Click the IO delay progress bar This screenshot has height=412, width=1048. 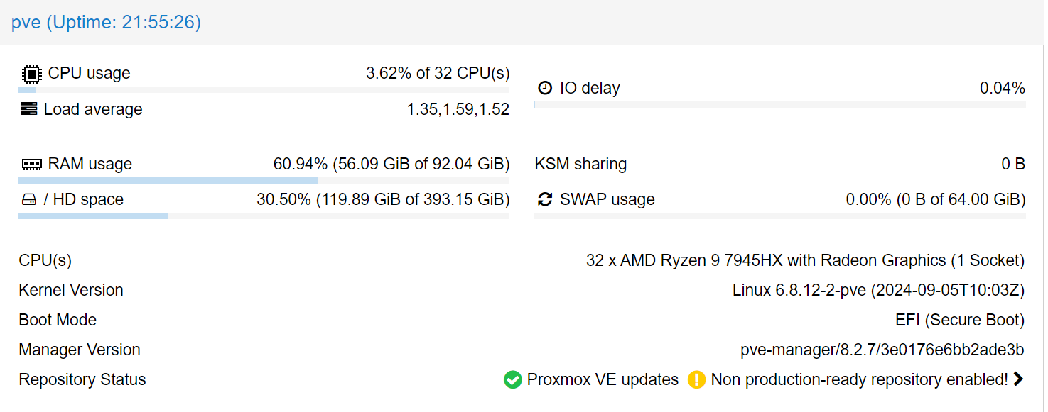click(x=779, y=105)
